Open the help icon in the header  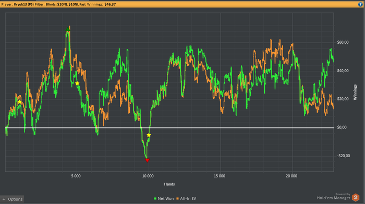(360, 4)
